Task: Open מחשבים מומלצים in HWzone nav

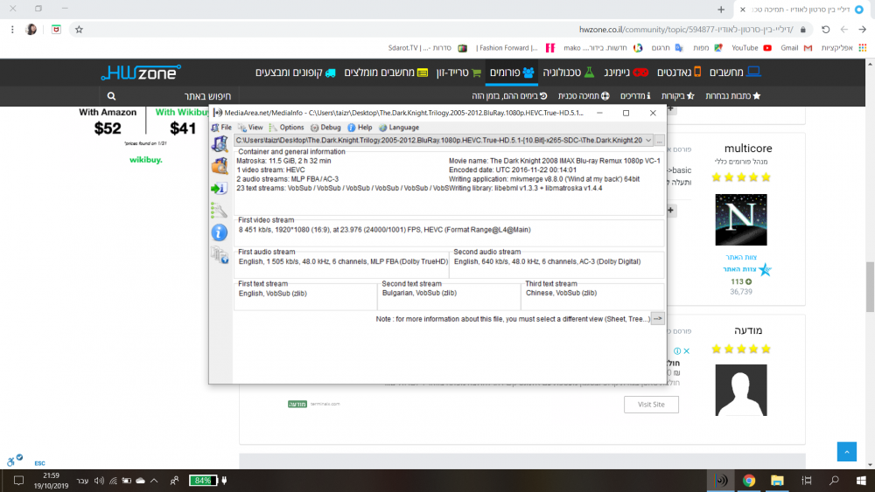Action: pyautogui.click(x=386, y=73)
